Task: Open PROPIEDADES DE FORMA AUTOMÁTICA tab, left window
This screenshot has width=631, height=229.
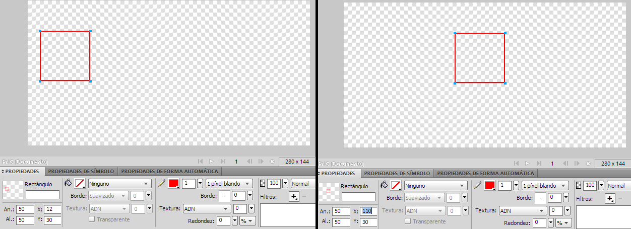Action: point(169,171)
